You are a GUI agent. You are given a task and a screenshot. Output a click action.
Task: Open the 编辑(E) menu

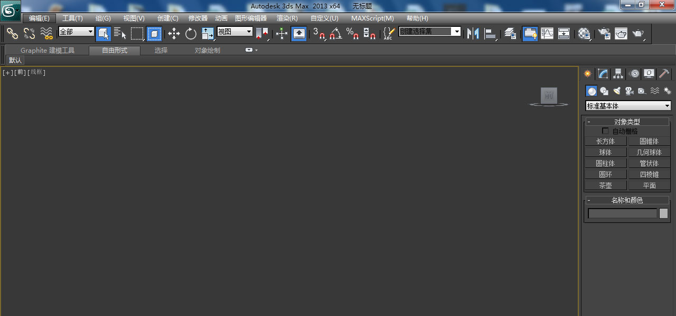coord(39,18)
